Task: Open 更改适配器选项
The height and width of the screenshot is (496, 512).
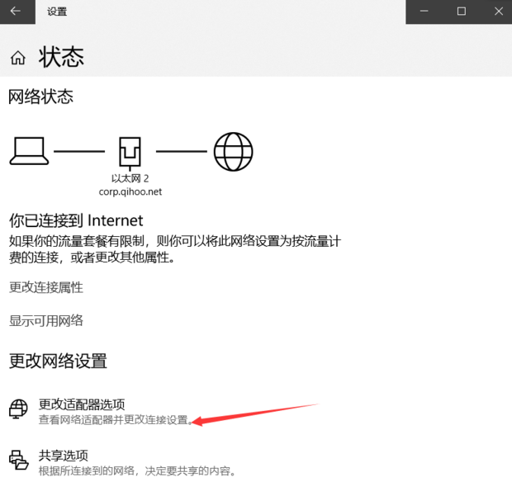Action: [82, 404]
